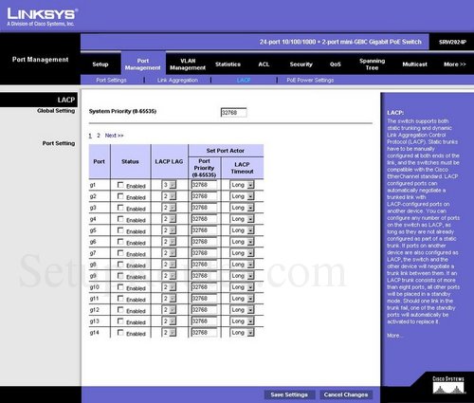Open LACP LAG dropdown for port g10

coord(170,287)
